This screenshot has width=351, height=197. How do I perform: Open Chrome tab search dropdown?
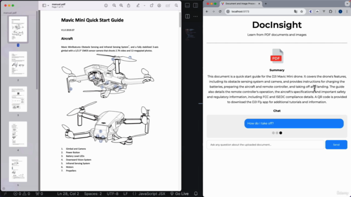347,4
